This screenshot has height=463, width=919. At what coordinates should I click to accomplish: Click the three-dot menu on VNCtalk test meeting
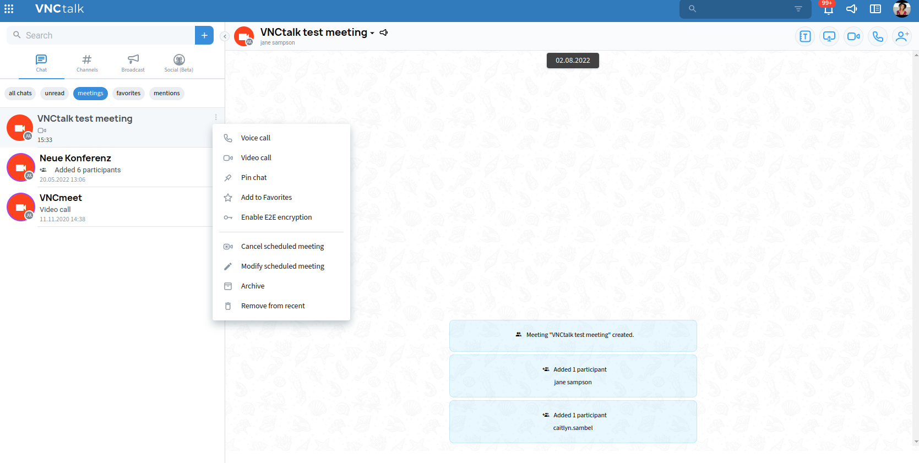pyautogui.click(x=216, y=117)
